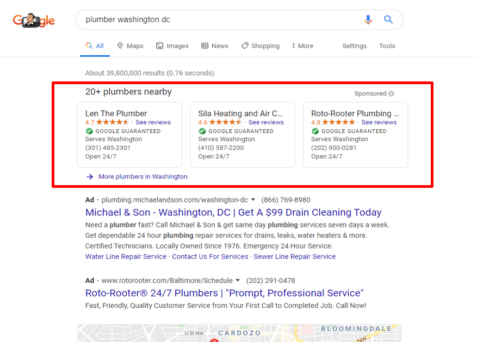Image resolution: width=477 pixels, height=342 pixels.
Task: Click See reviews for Len The Plumber
Action: point(153,122)
